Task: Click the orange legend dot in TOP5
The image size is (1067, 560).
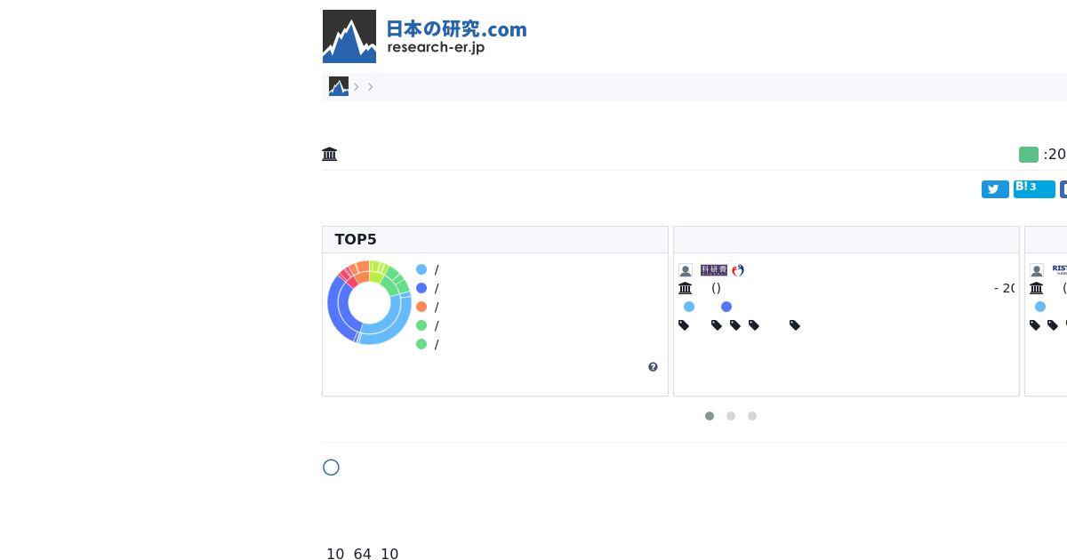Action: (421, 307)
